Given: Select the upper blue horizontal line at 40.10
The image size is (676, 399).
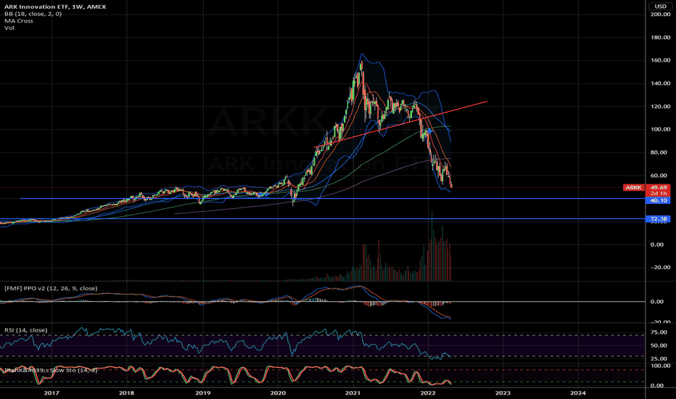Looking at the screenshot, I should pyautogui.click(x=332, y=199).
